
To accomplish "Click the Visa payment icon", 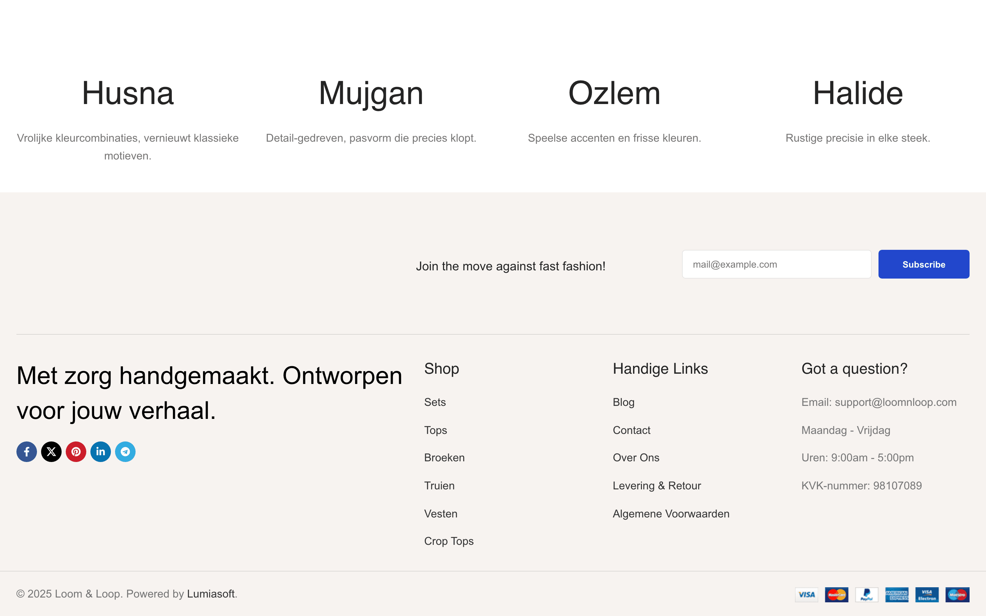I will (807, 594).
